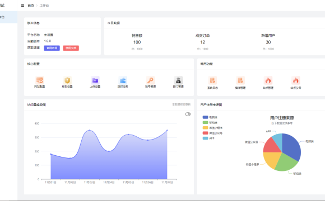Open the system log icon in common functions

[212, 80]
